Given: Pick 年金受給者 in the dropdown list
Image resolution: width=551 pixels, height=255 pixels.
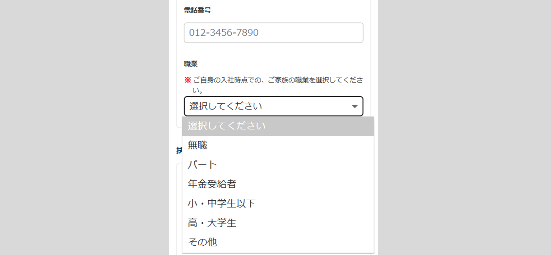Looking at the screenshot, I should coord(212,184).
